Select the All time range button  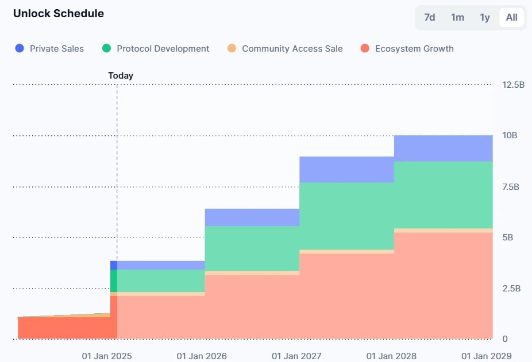coord(511,17)
